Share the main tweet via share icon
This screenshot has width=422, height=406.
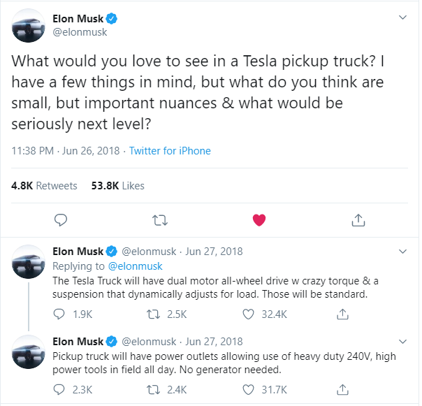point(358,220)
